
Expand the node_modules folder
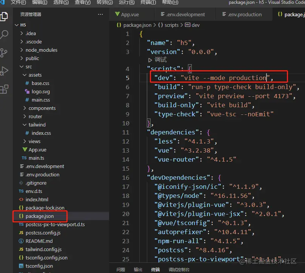click(22, 50)
